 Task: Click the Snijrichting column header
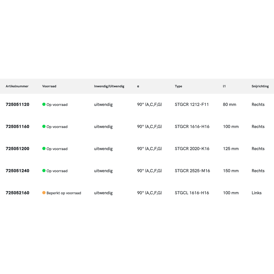[260, 86]
